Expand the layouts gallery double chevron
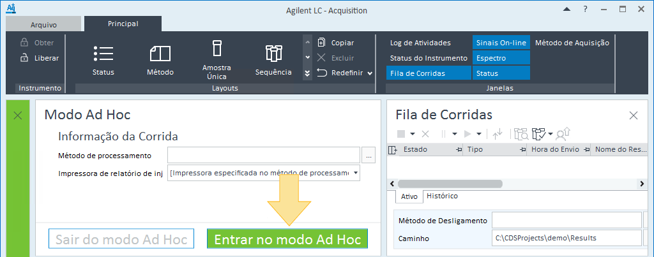Viewport: 654px width, 257px height. [307, 73]
